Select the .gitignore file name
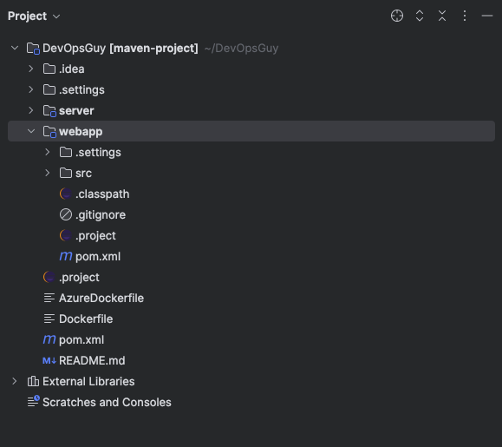Image resolution: width=502 pixels, height=447 pixels. (101, 214)
